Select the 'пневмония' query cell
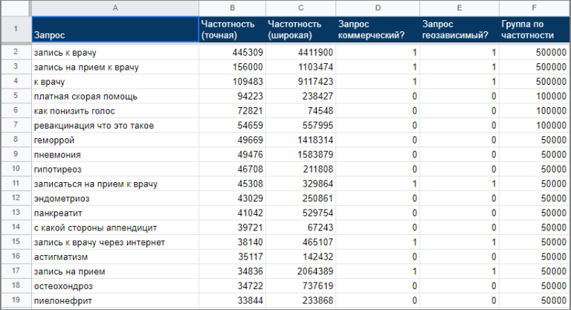Image resolution: width=571 pixels, height=310 pixels. [114, 155]
